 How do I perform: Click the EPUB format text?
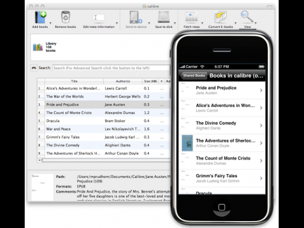(x=81, y=186)
